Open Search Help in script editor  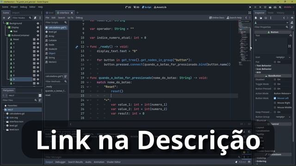pos(234,18)
